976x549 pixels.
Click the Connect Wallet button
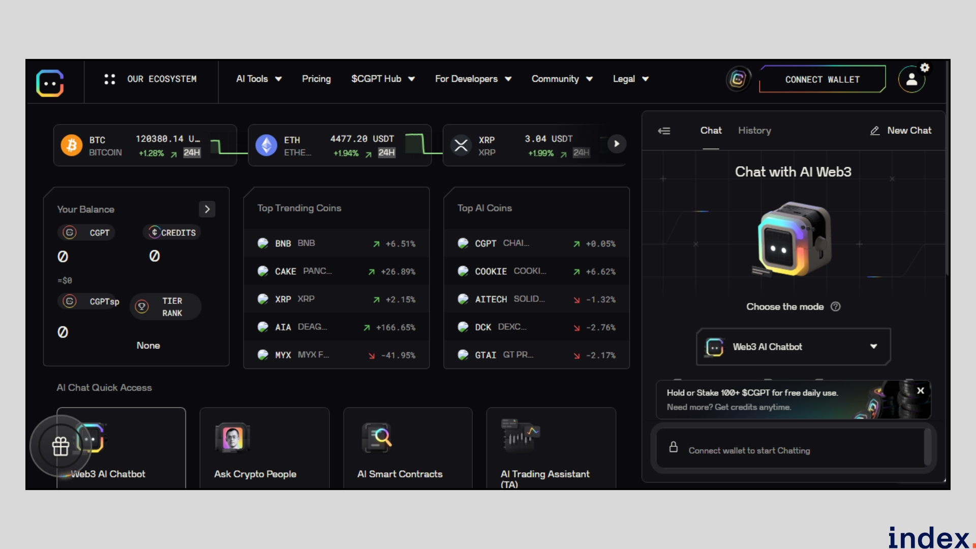(x=822, y=79)
